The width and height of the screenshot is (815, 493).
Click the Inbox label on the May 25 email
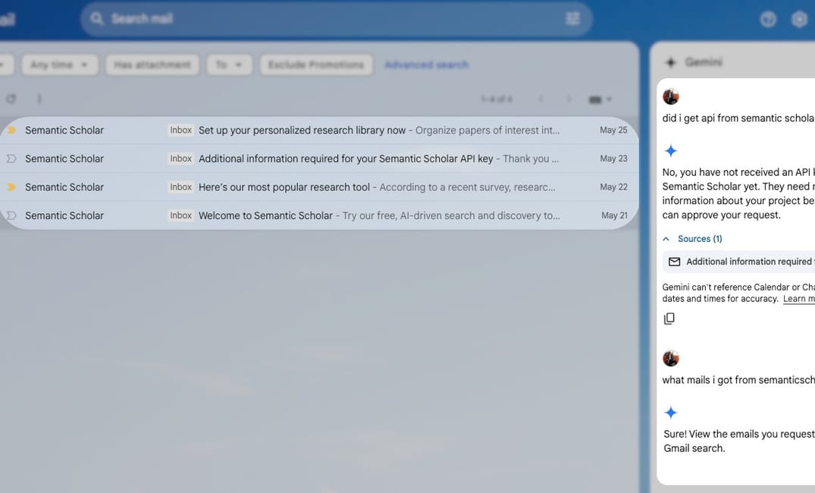pyautogui.click(x=181, y=130)
